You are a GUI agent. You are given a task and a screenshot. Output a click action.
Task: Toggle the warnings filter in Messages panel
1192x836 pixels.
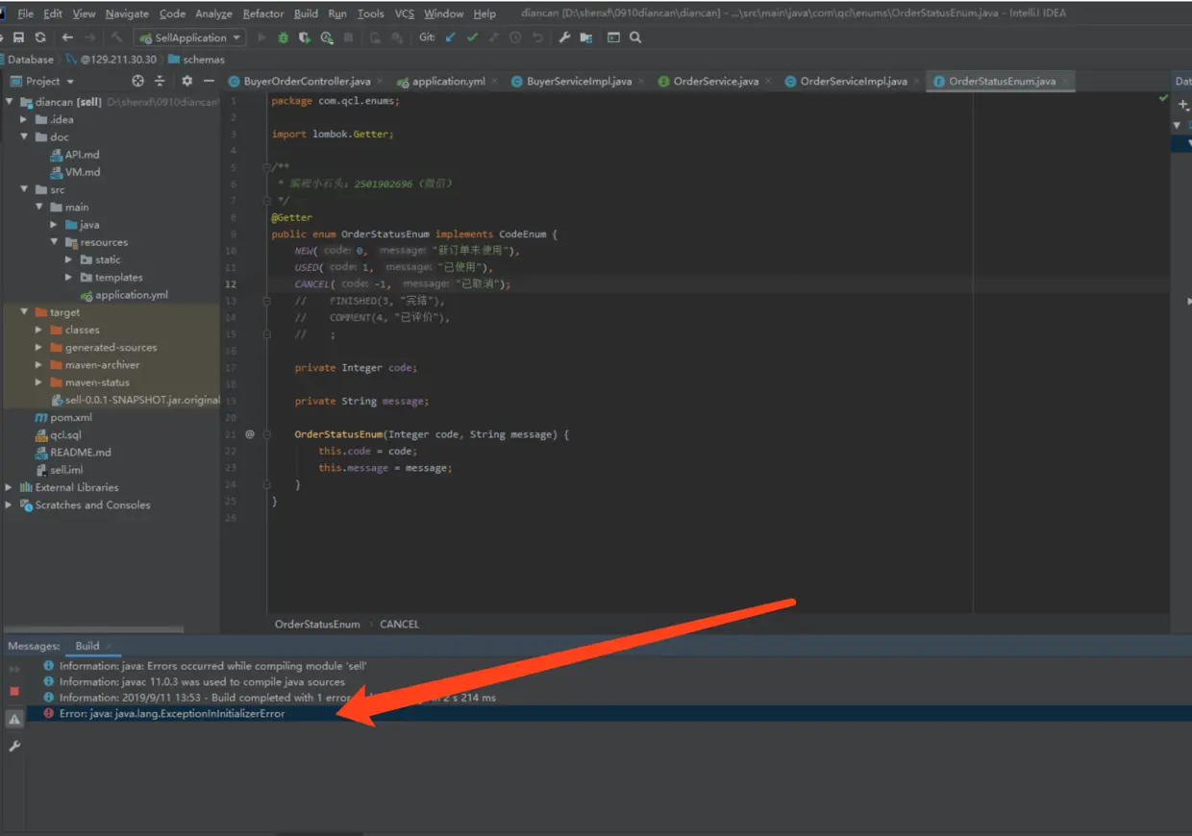click(x=14, y=719)
